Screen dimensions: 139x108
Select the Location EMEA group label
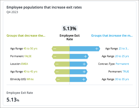click(19, 64)
